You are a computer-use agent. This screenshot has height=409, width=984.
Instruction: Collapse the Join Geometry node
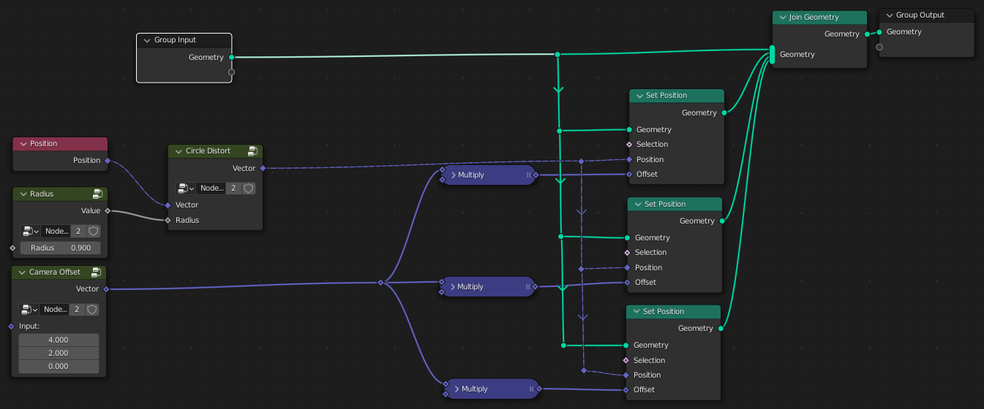tap(781, 18)
